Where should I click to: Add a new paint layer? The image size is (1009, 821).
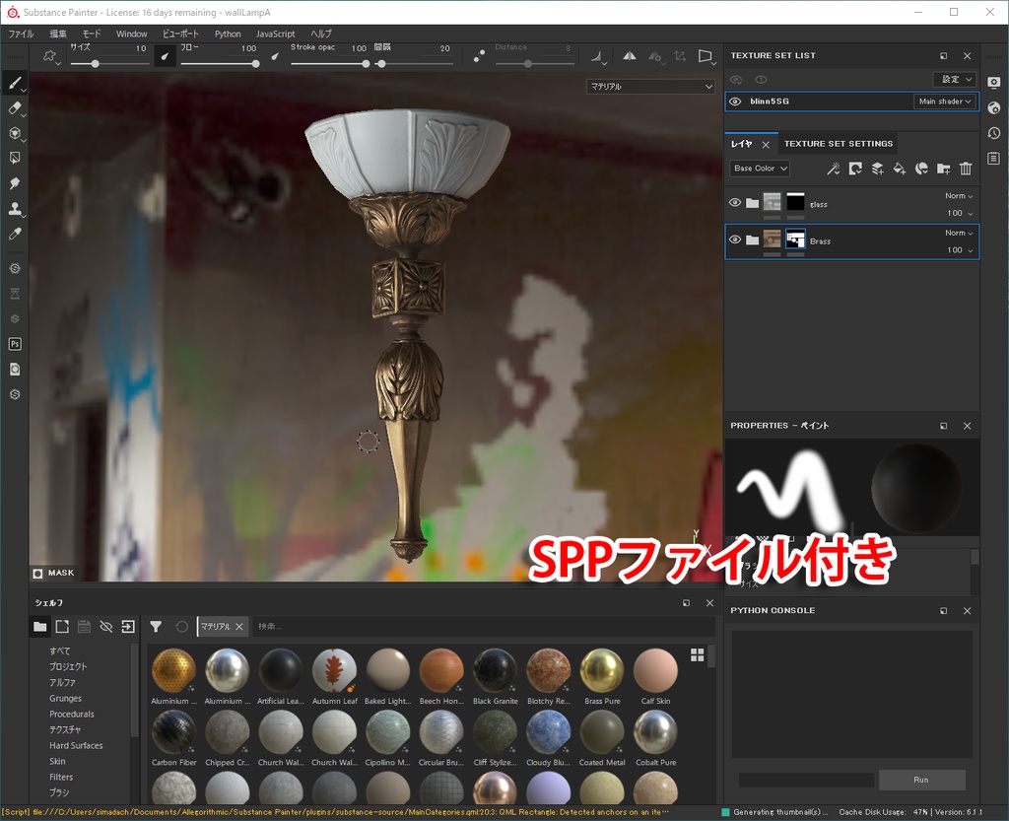877,169
